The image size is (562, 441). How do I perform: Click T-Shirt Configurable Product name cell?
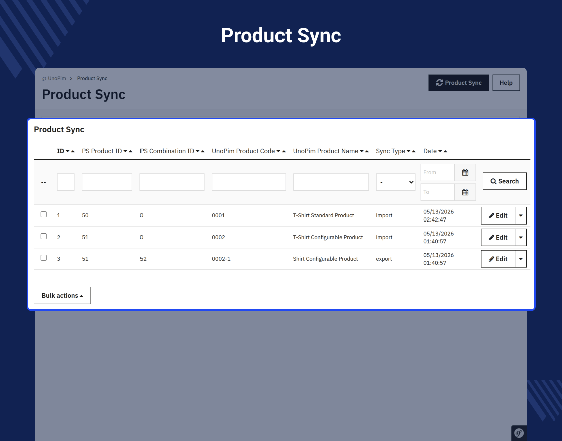click(328, 238)
